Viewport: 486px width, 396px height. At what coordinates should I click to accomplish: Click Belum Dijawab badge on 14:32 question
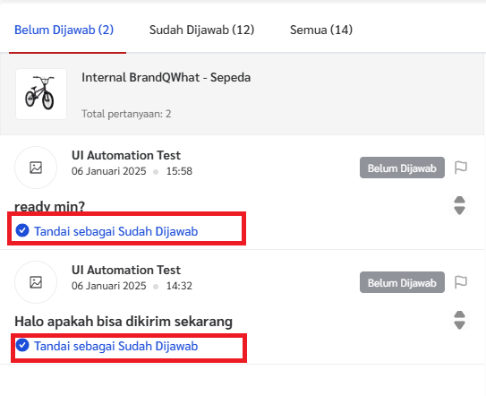[x=402, y=282]
